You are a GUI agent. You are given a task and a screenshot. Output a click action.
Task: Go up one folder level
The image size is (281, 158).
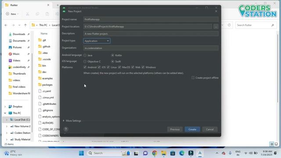point(25,25)
